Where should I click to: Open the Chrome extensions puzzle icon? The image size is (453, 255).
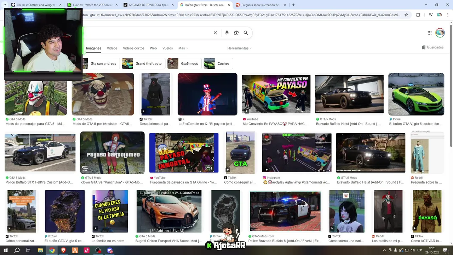[x=418, y=15]
